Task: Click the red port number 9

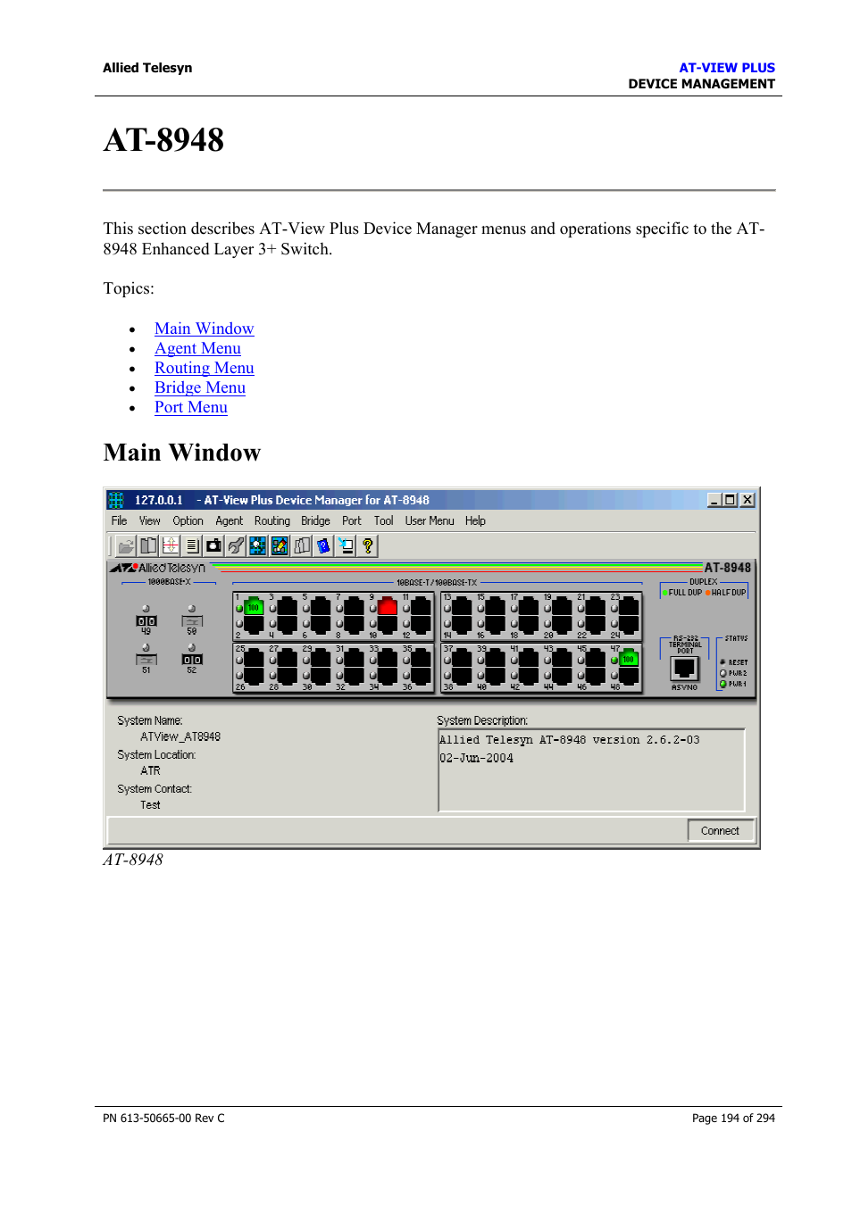Action: [x=388, y=607]
